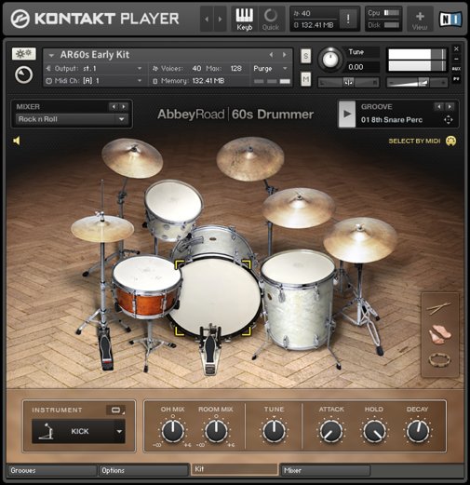
Task: Play the 01 8th Snare Perc groove
Action: coord(347,114)
